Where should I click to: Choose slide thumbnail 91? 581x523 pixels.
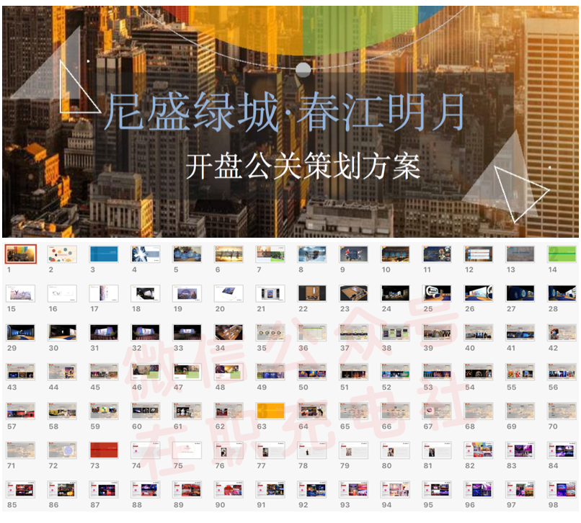(270, 490)
